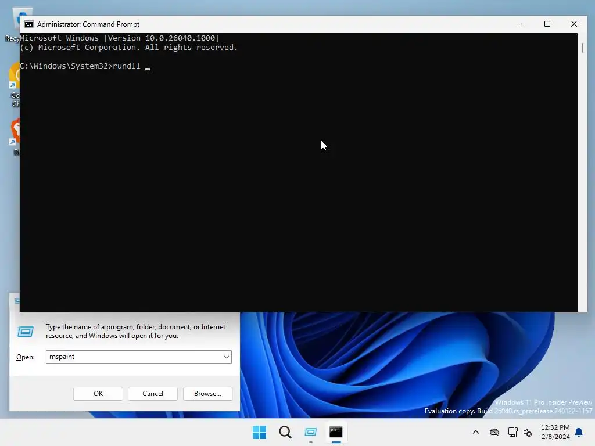Image resolution: width=595 pixels, height=446 pixels.
Task: Open the notifications bell icon
Action: [579, 432]
